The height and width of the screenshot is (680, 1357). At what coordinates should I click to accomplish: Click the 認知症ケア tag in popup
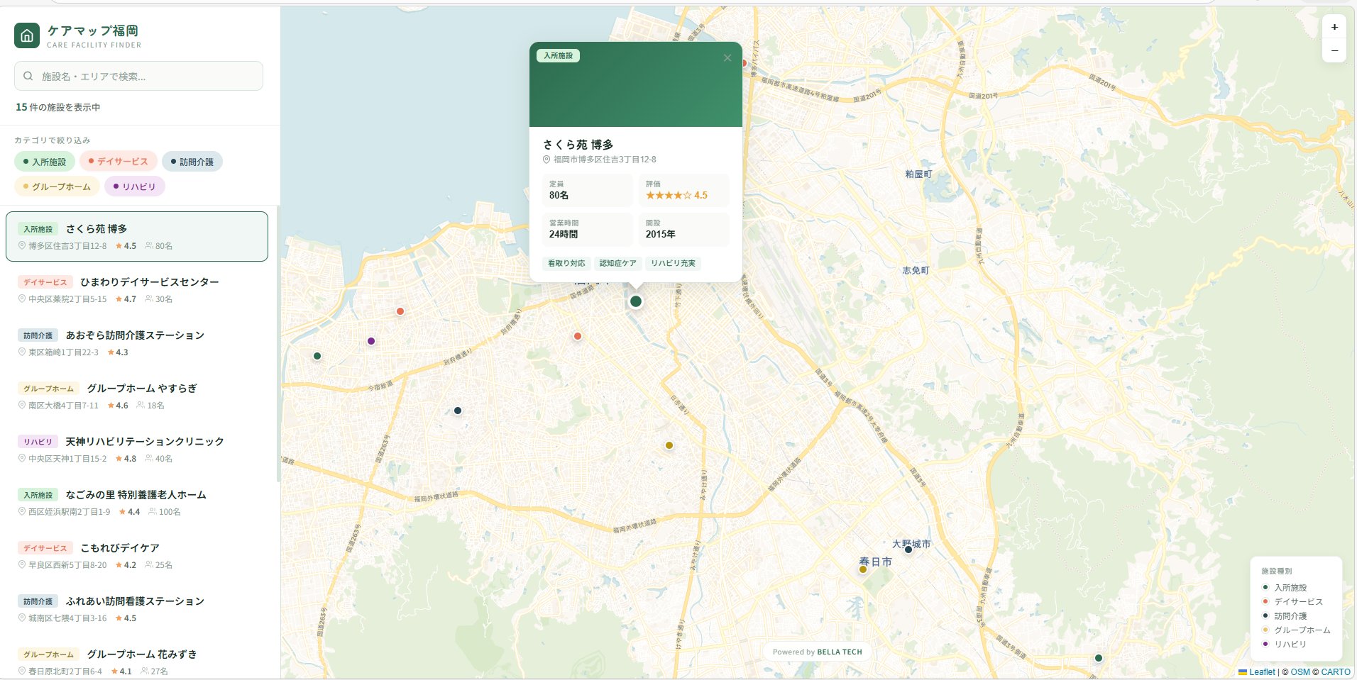pos(617,263)
